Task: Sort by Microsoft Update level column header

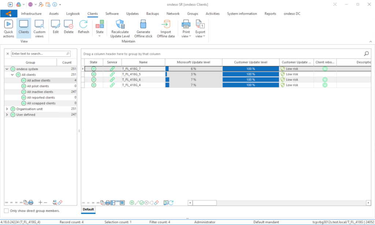Action: click(x=193, y=62)
